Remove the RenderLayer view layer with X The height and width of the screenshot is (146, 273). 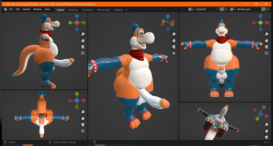click(268, 9)
